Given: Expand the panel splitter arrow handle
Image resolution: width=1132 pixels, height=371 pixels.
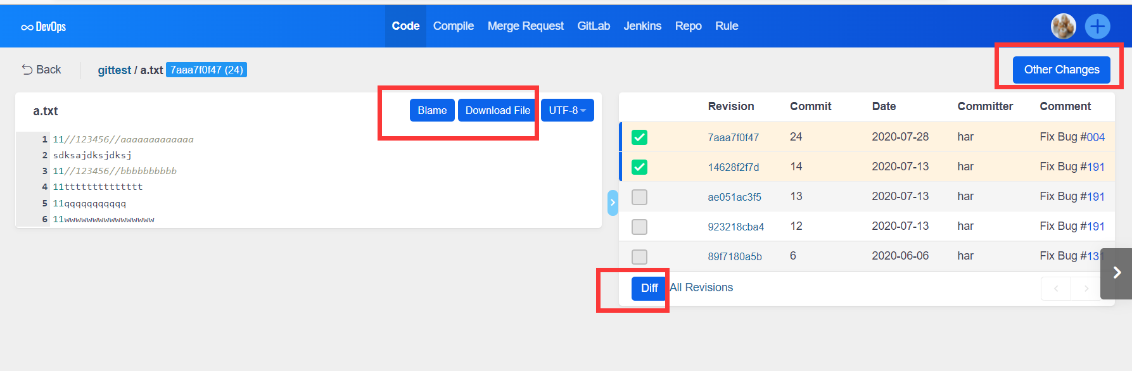Looking at the screenshot, I should pyautogui.click(x=613, y=203).
